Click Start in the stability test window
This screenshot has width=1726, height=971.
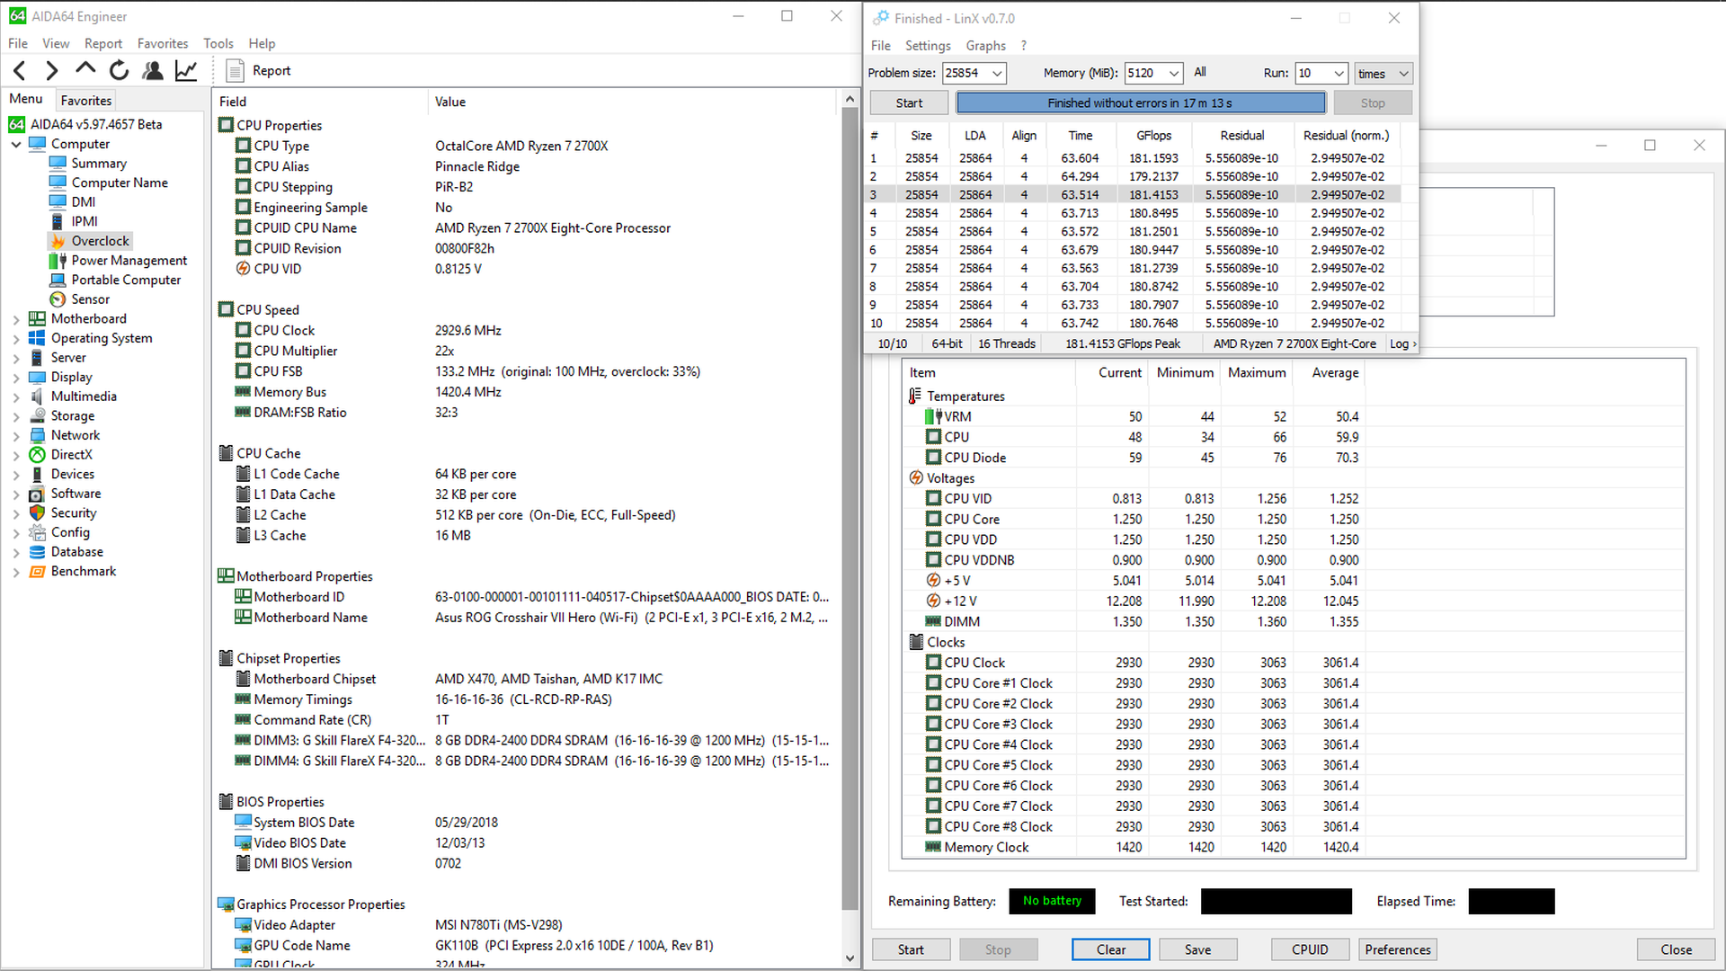click(x=911, y=949)
